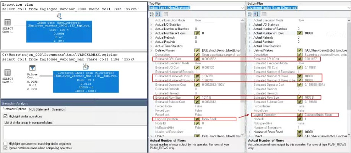This screenshot has width=351, height=153.
Task: Click Alphabetical sort icon in Top Plan properties
Action: 158,14
